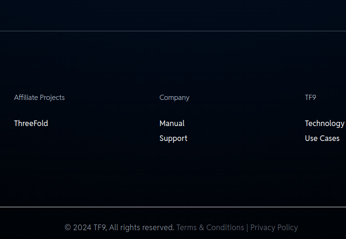Open the Use Cases link

click(322, 138)
